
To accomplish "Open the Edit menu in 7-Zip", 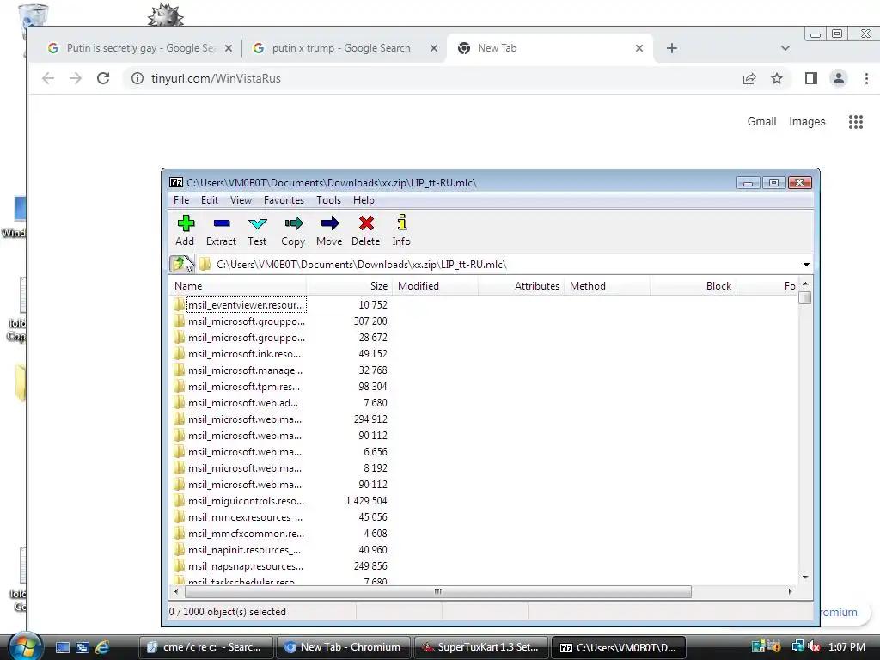I will click(x=210, y=200).
